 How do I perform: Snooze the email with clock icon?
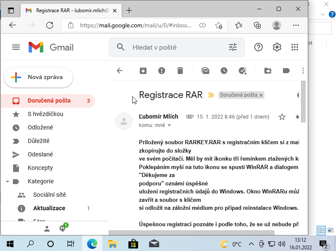pos(224,71)
